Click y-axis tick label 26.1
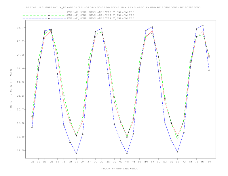This screenshot has height=176, width=228. 20,28
